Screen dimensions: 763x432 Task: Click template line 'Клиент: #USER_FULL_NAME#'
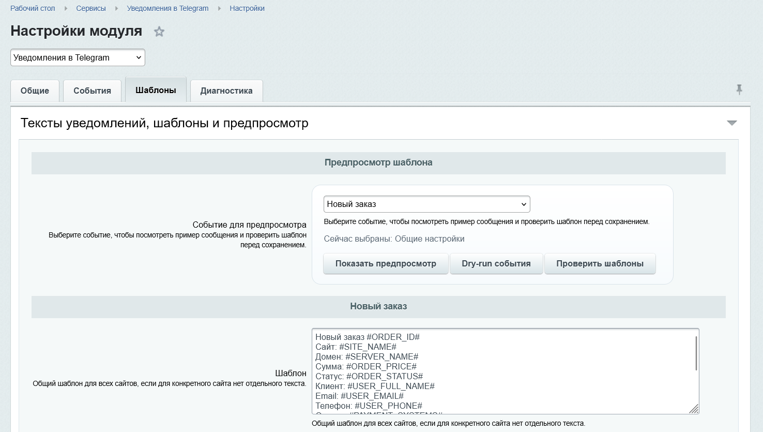[x=375, y=386]
